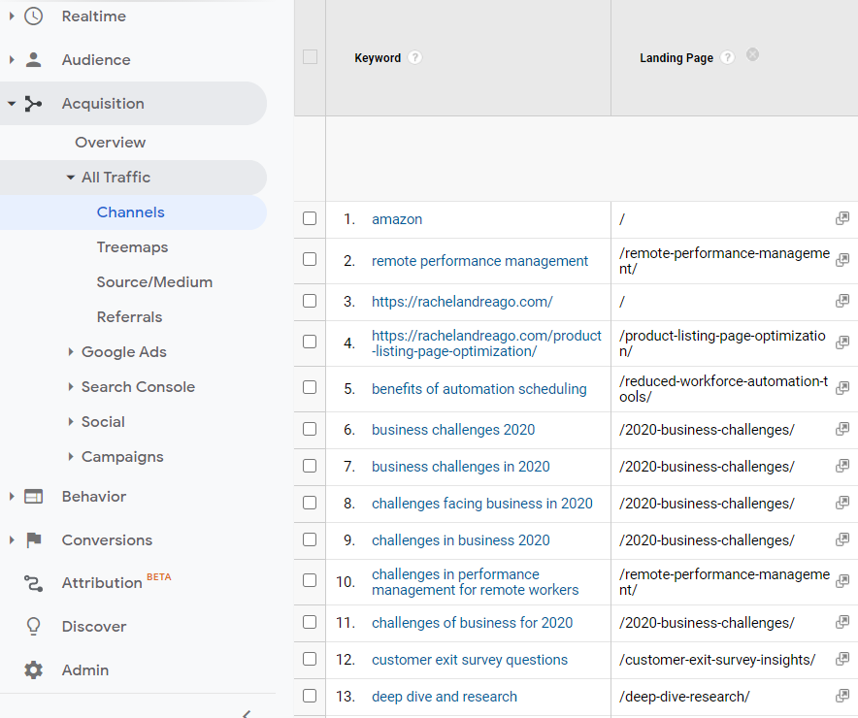
Task: Remove the Landing Page secondary dimension
Action: pos(753,54)
